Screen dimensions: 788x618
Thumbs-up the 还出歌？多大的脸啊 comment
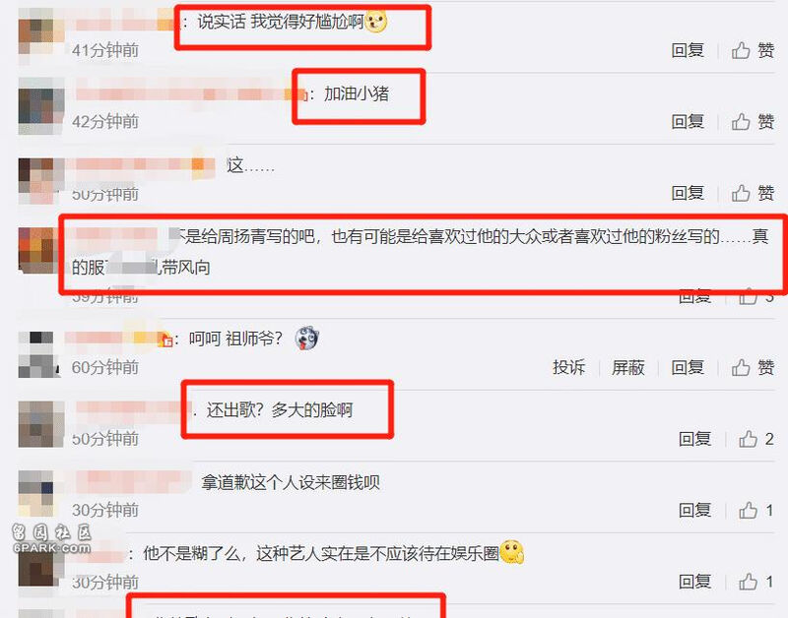click(x=755, y=439)
